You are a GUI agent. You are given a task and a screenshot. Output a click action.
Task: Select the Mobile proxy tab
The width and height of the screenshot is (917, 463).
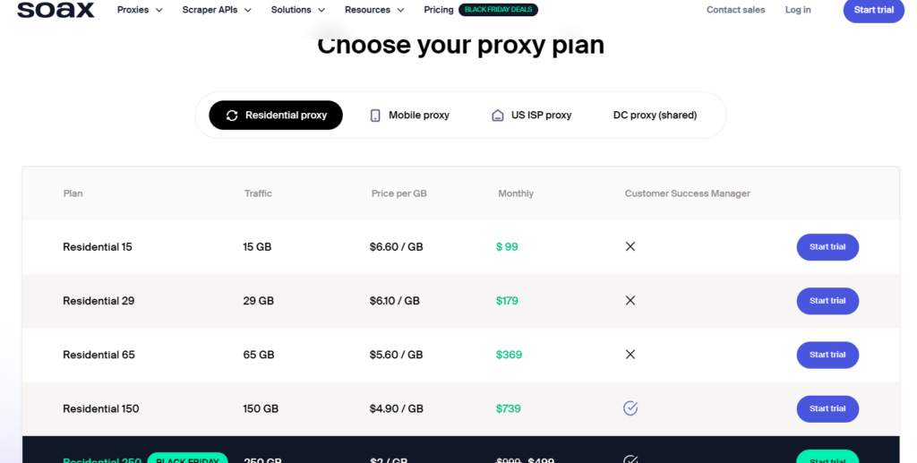tap(410, 116)
